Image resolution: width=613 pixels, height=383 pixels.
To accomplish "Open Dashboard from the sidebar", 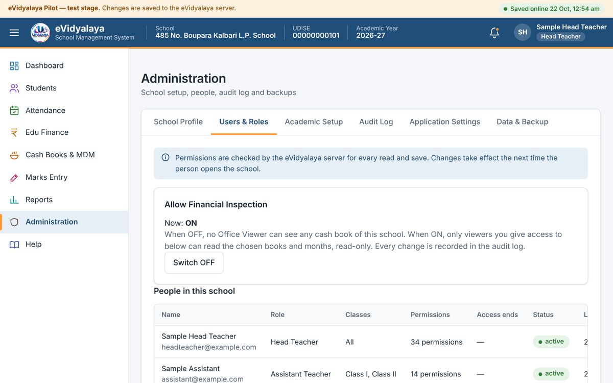I will tap(64, 66).
